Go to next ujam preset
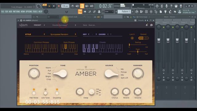This screenshot has width=197, height=111. click(x=75, y=25)
